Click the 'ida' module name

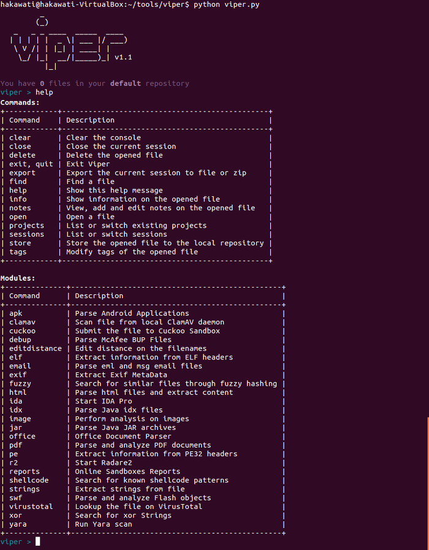click(16, 401)
